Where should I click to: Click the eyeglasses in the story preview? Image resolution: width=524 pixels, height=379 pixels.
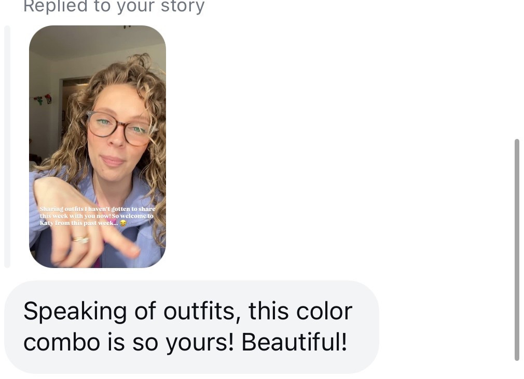(119, 126)
